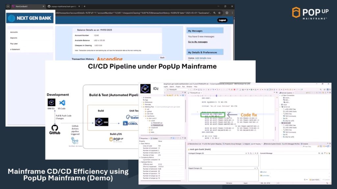The width and height of the screenshot is (337, 189).
Task: Click the Next Gen Bank globe logo
Action: (12, 18)
